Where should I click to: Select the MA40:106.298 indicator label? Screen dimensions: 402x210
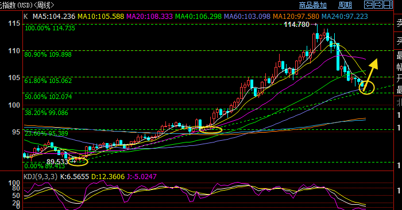(x=199, y=17)
